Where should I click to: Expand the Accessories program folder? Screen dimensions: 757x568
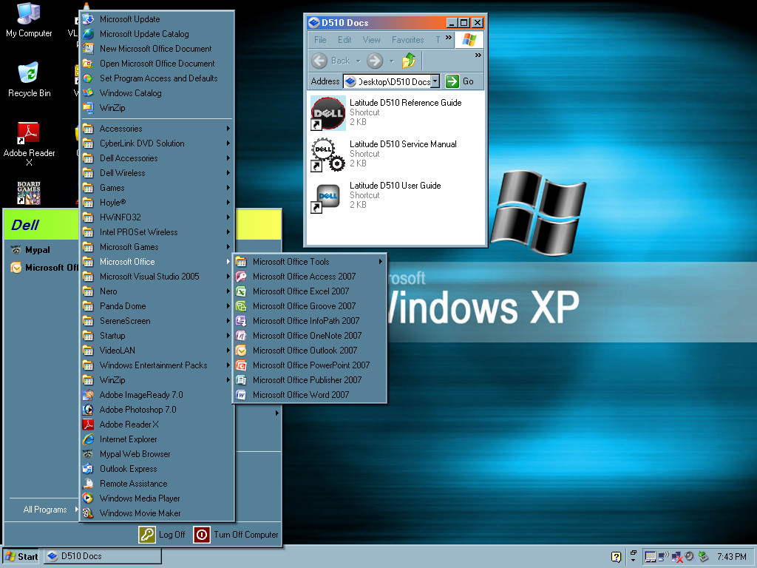(157, 129)
